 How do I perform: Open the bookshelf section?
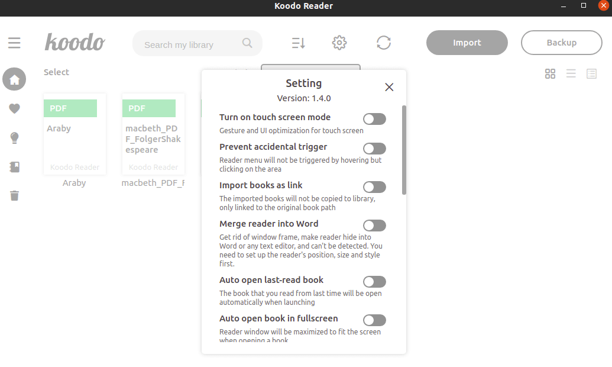coord(14,166)
